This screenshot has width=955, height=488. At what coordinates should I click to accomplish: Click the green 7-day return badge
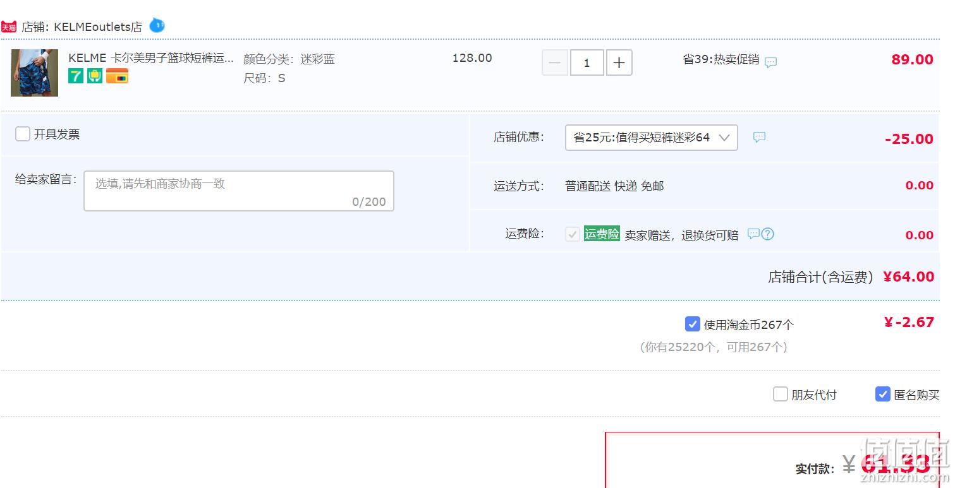[76, 76]
